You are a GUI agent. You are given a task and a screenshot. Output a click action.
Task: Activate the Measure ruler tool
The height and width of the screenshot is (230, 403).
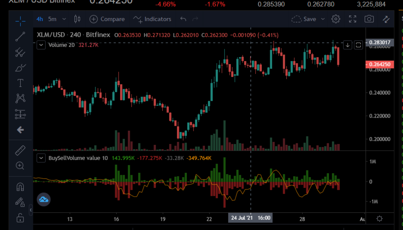coord(20,150)
